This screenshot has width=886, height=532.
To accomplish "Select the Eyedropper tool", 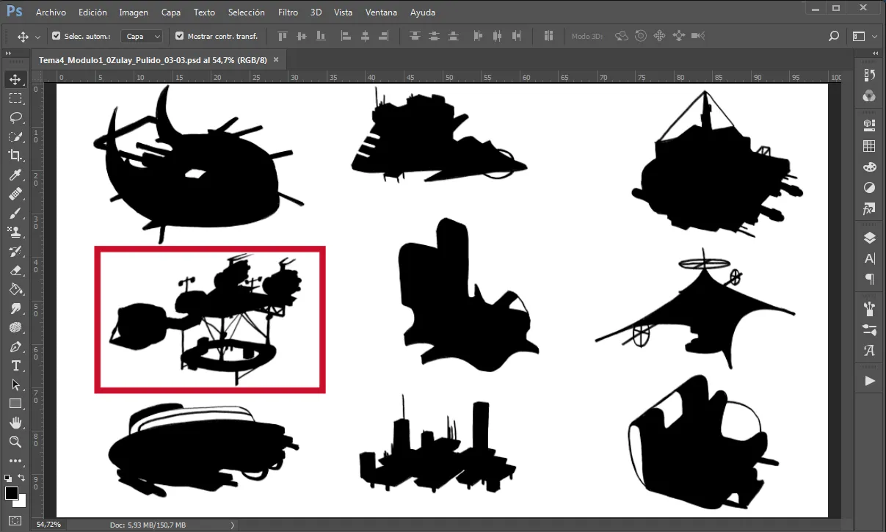I will coord(15,175).
